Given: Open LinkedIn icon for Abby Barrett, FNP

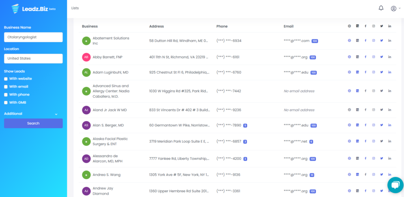Looking at the screenshot, I should click(389, 57).
